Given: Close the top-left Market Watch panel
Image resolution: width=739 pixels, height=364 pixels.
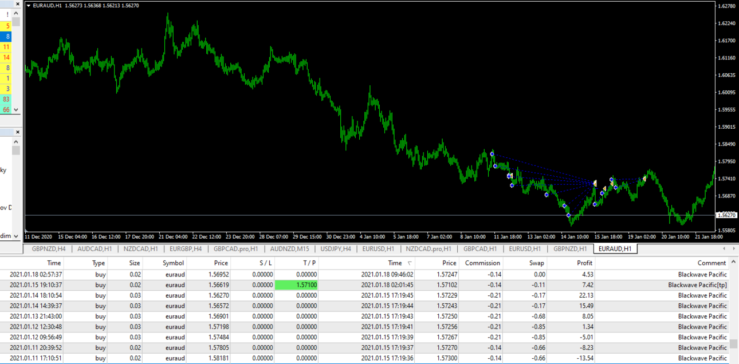Looking at the screenshot, I should (x=17, y=4).
